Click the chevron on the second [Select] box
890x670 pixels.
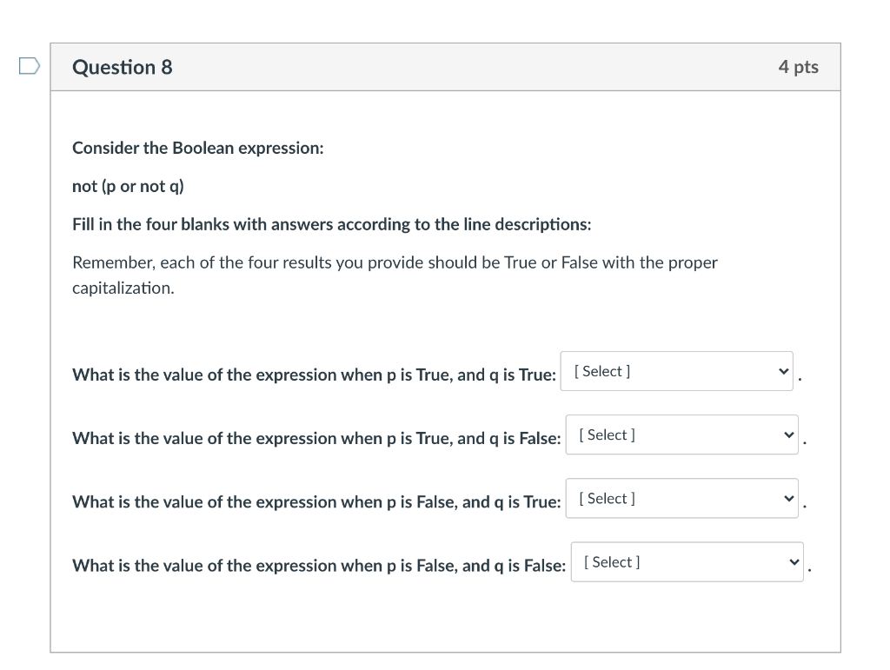pyautogui.click(x=788, y=435)
